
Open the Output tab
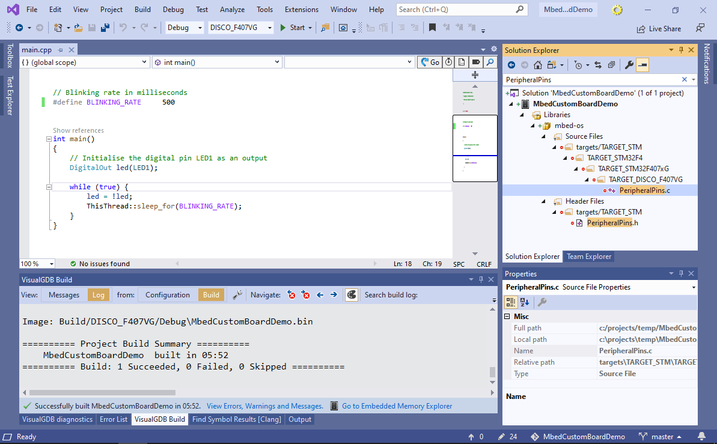pos(299,419)
